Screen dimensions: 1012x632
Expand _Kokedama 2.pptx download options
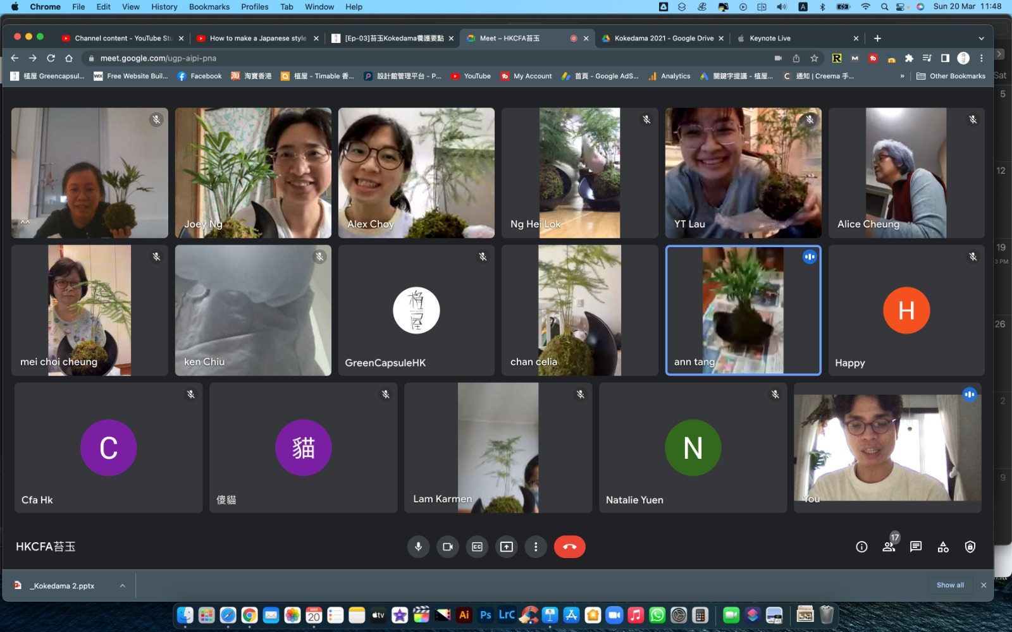[x=122, y=586]
